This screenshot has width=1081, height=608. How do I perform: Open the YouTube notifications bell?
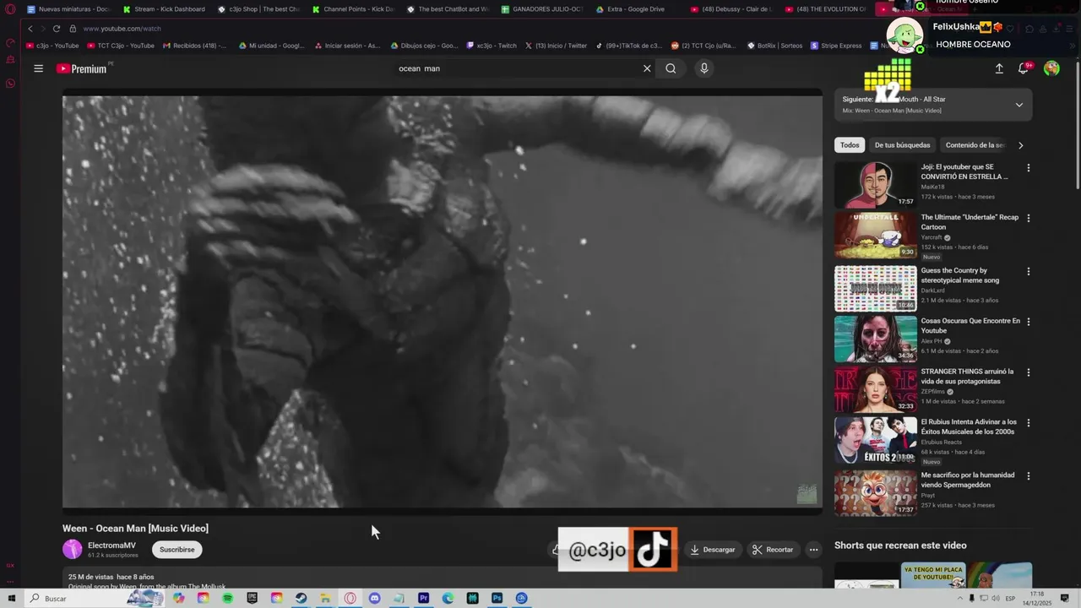click(x=1024, y=68)
